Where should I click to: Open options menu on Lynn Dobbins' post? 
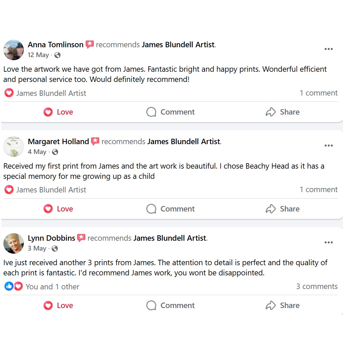tap(328, 242)
